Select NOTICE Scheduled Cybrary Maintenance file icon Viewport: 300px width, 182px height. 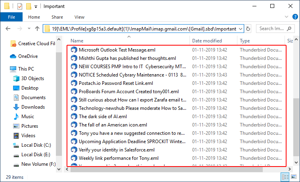[x=74, y=75]
